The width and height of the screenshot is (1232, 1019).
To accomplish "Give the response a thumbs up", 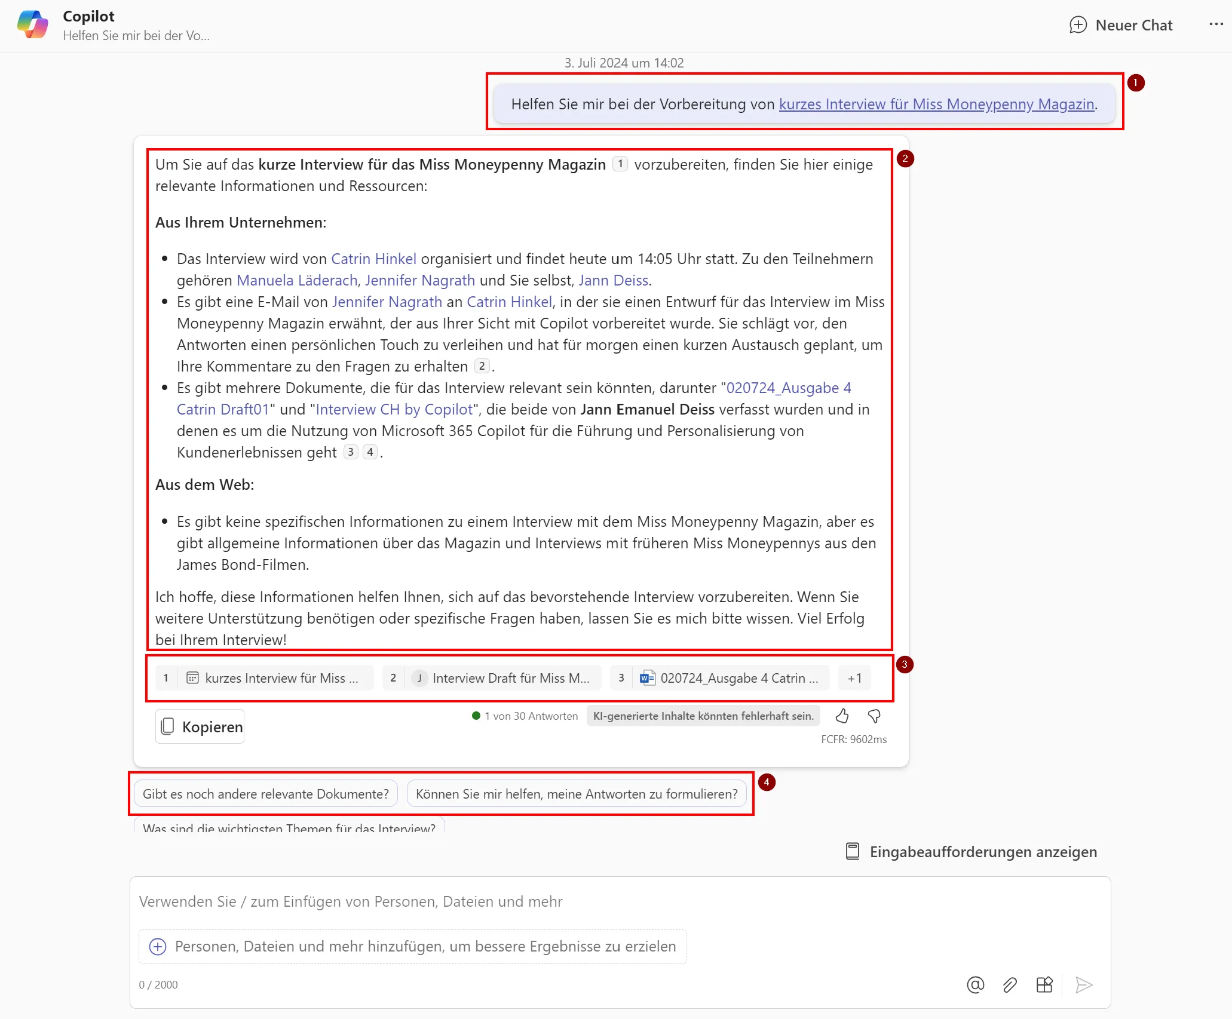I will click(842, 716).
